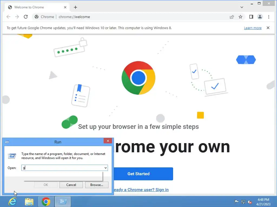Reload the chrome://welcome page
The width and height of the screenshot is (277, 207).
point(26,17)
